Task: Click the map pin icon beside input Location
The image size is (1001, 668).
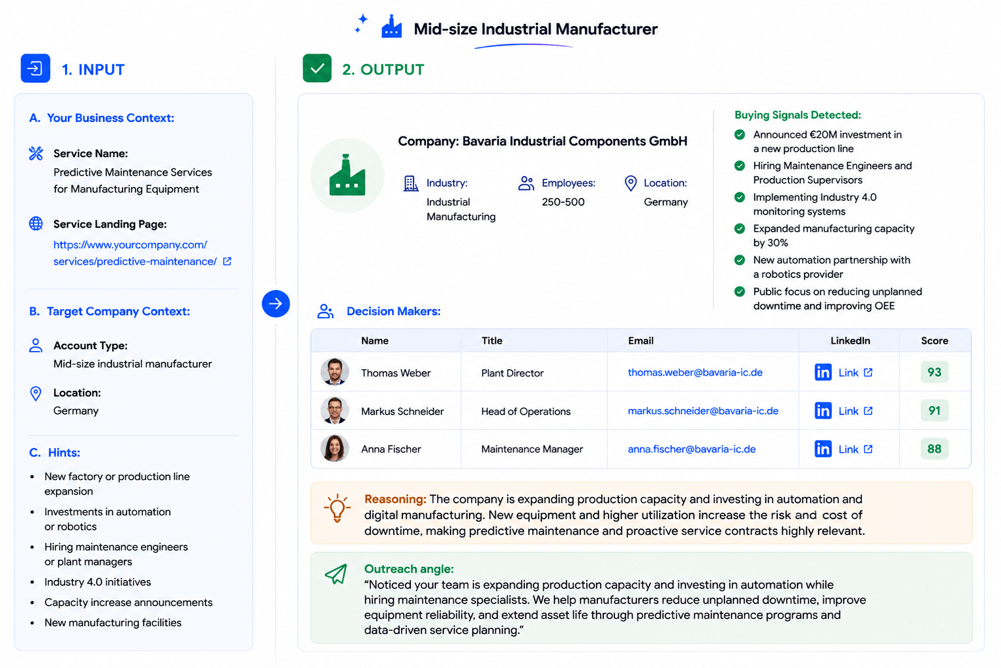Action: (x=36, y=393)
